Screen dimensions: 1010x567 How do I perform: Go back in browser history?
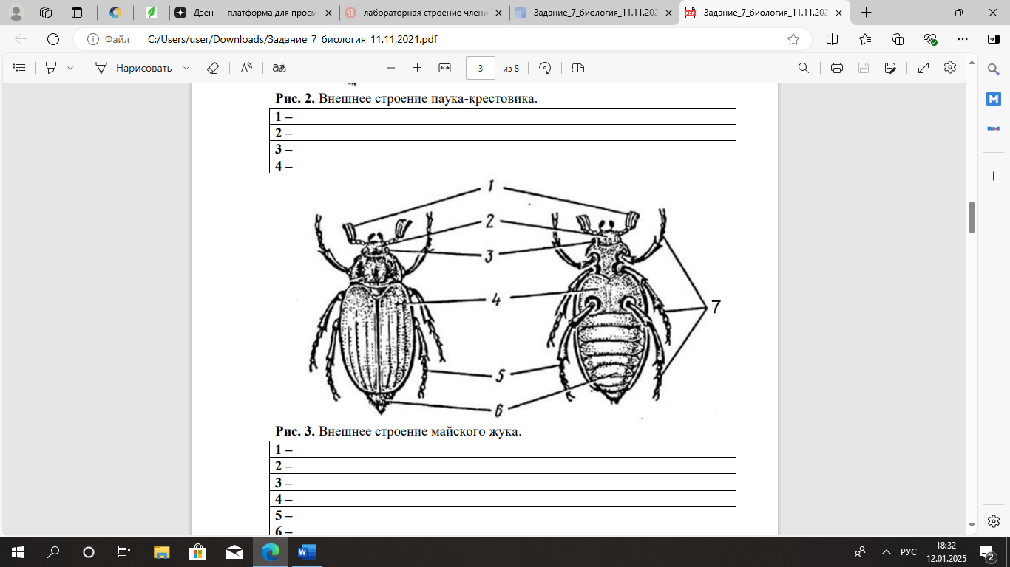click(21, 39)
